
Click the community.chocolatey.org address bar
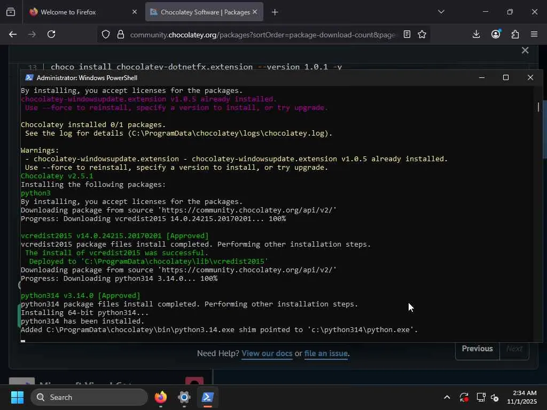[x=262, y=35]
